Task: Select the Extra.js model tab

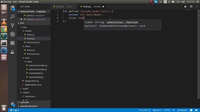Action: (x=92, y=7)
